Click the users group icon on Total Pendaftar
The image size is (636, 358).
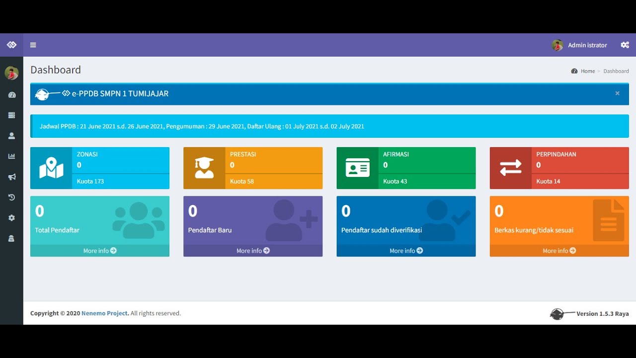click(x=139, y=220)
